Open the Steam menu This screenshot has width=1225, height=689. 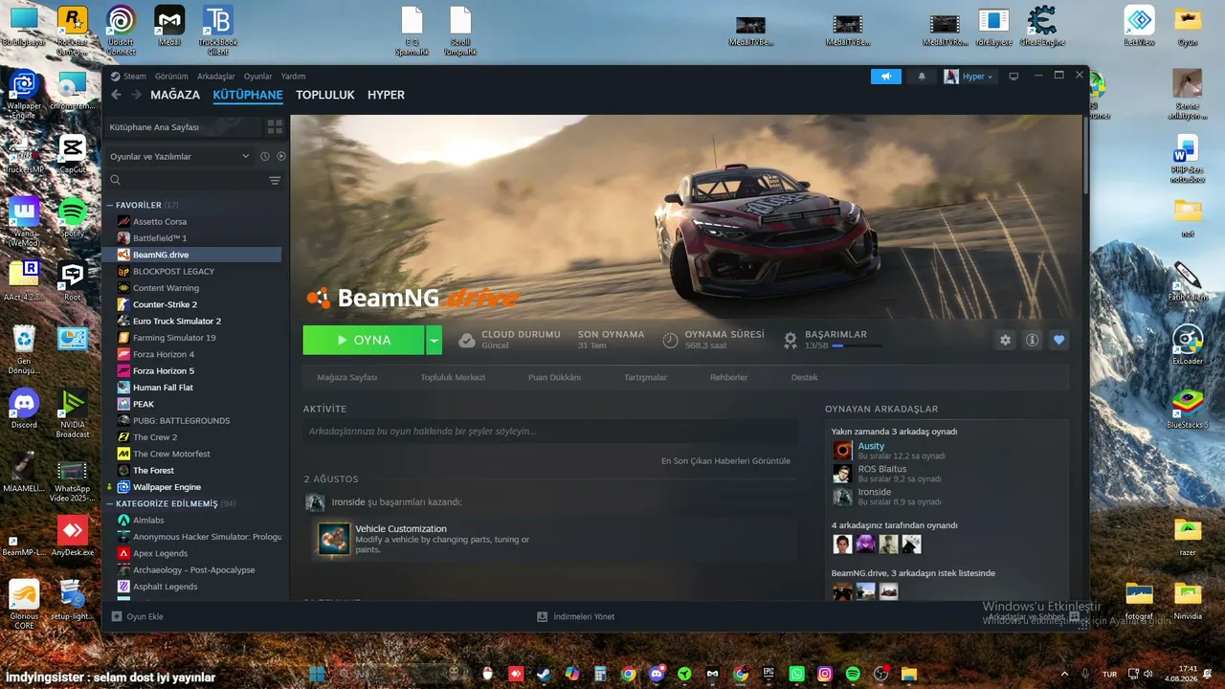coord(134,77)
